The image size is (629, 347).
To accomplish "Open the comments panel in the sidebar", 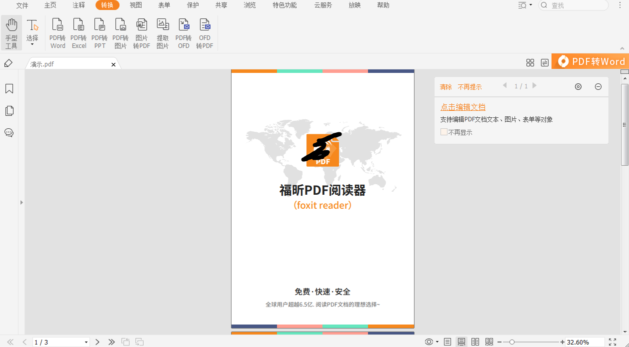I will pyautogui.click(x=9, y=133).
